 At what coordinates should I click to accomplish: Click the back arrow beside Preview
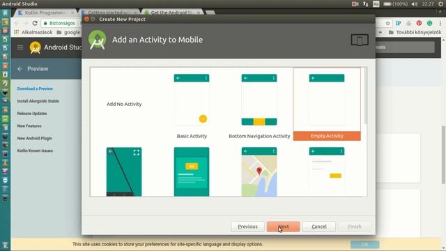pyautogui.click(x=20, y=69)
